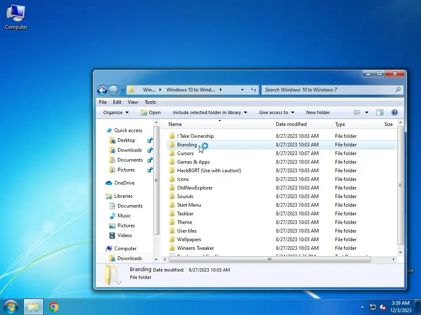Viewport: 421px width, 315px height.
Task: Click the File Explorer taskbar icon
Action: [33, 307]
